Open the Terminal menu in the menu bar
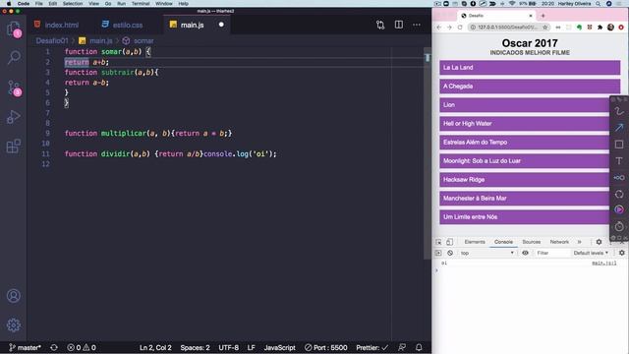The width and height of the screenshot is (629, 354). 141,4
